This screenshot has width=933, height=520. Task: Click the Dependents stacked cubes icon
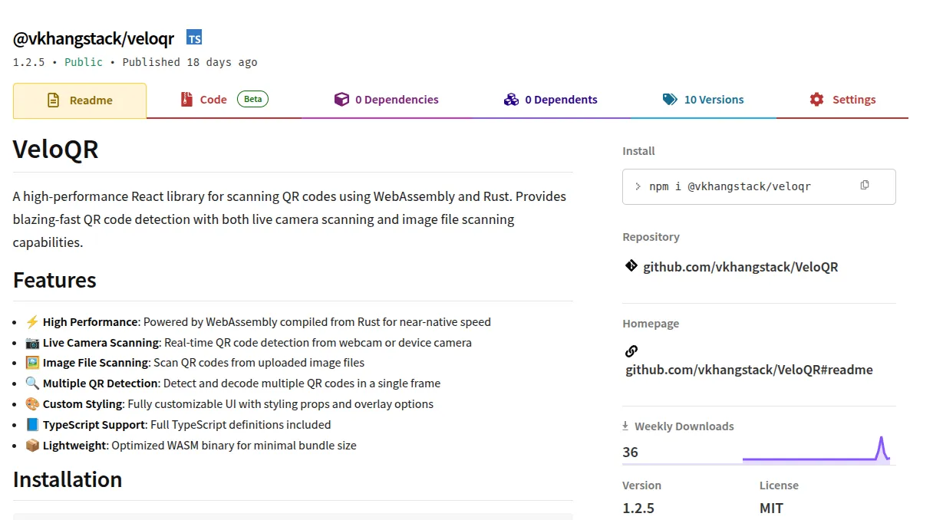click(511, 100)
